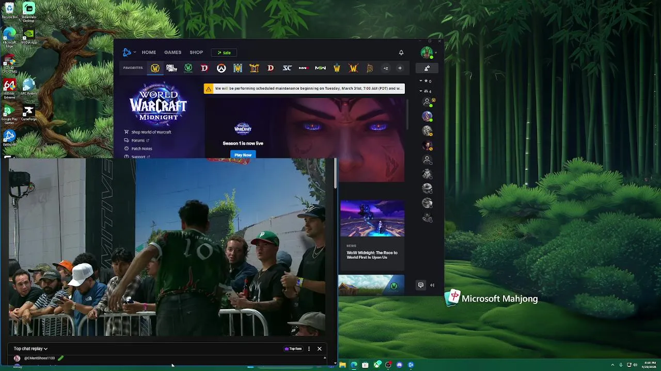
Task: Click the video player frame
Action: click(x=167, y=247)
